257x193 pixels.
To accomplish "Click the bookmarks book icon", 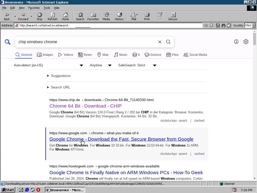I will [x=218, y=25].
